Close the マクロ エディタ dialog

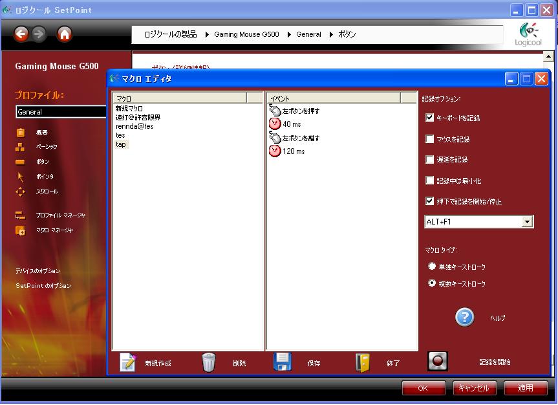[542, 79]
